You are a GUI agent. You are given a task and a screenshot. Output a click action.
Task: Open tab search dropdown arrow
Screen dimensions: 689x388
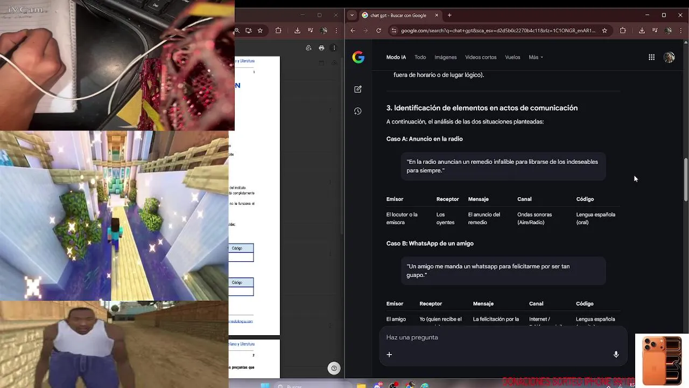point(351,15)
